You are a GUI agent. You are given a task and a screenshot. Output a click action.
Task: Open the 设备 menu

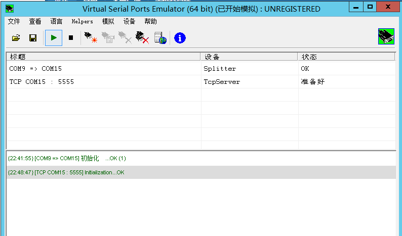point(129,21)
